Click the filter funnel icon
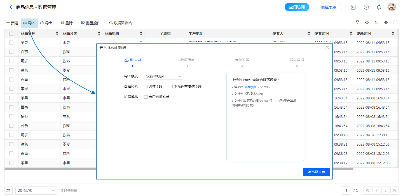Image resolution: width=403 pixels, height=196 pixels. [x=357, y=23]
